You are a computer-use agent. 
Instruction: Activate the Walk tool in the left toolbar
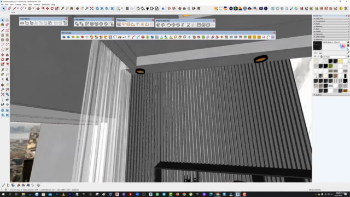(2, 105)
